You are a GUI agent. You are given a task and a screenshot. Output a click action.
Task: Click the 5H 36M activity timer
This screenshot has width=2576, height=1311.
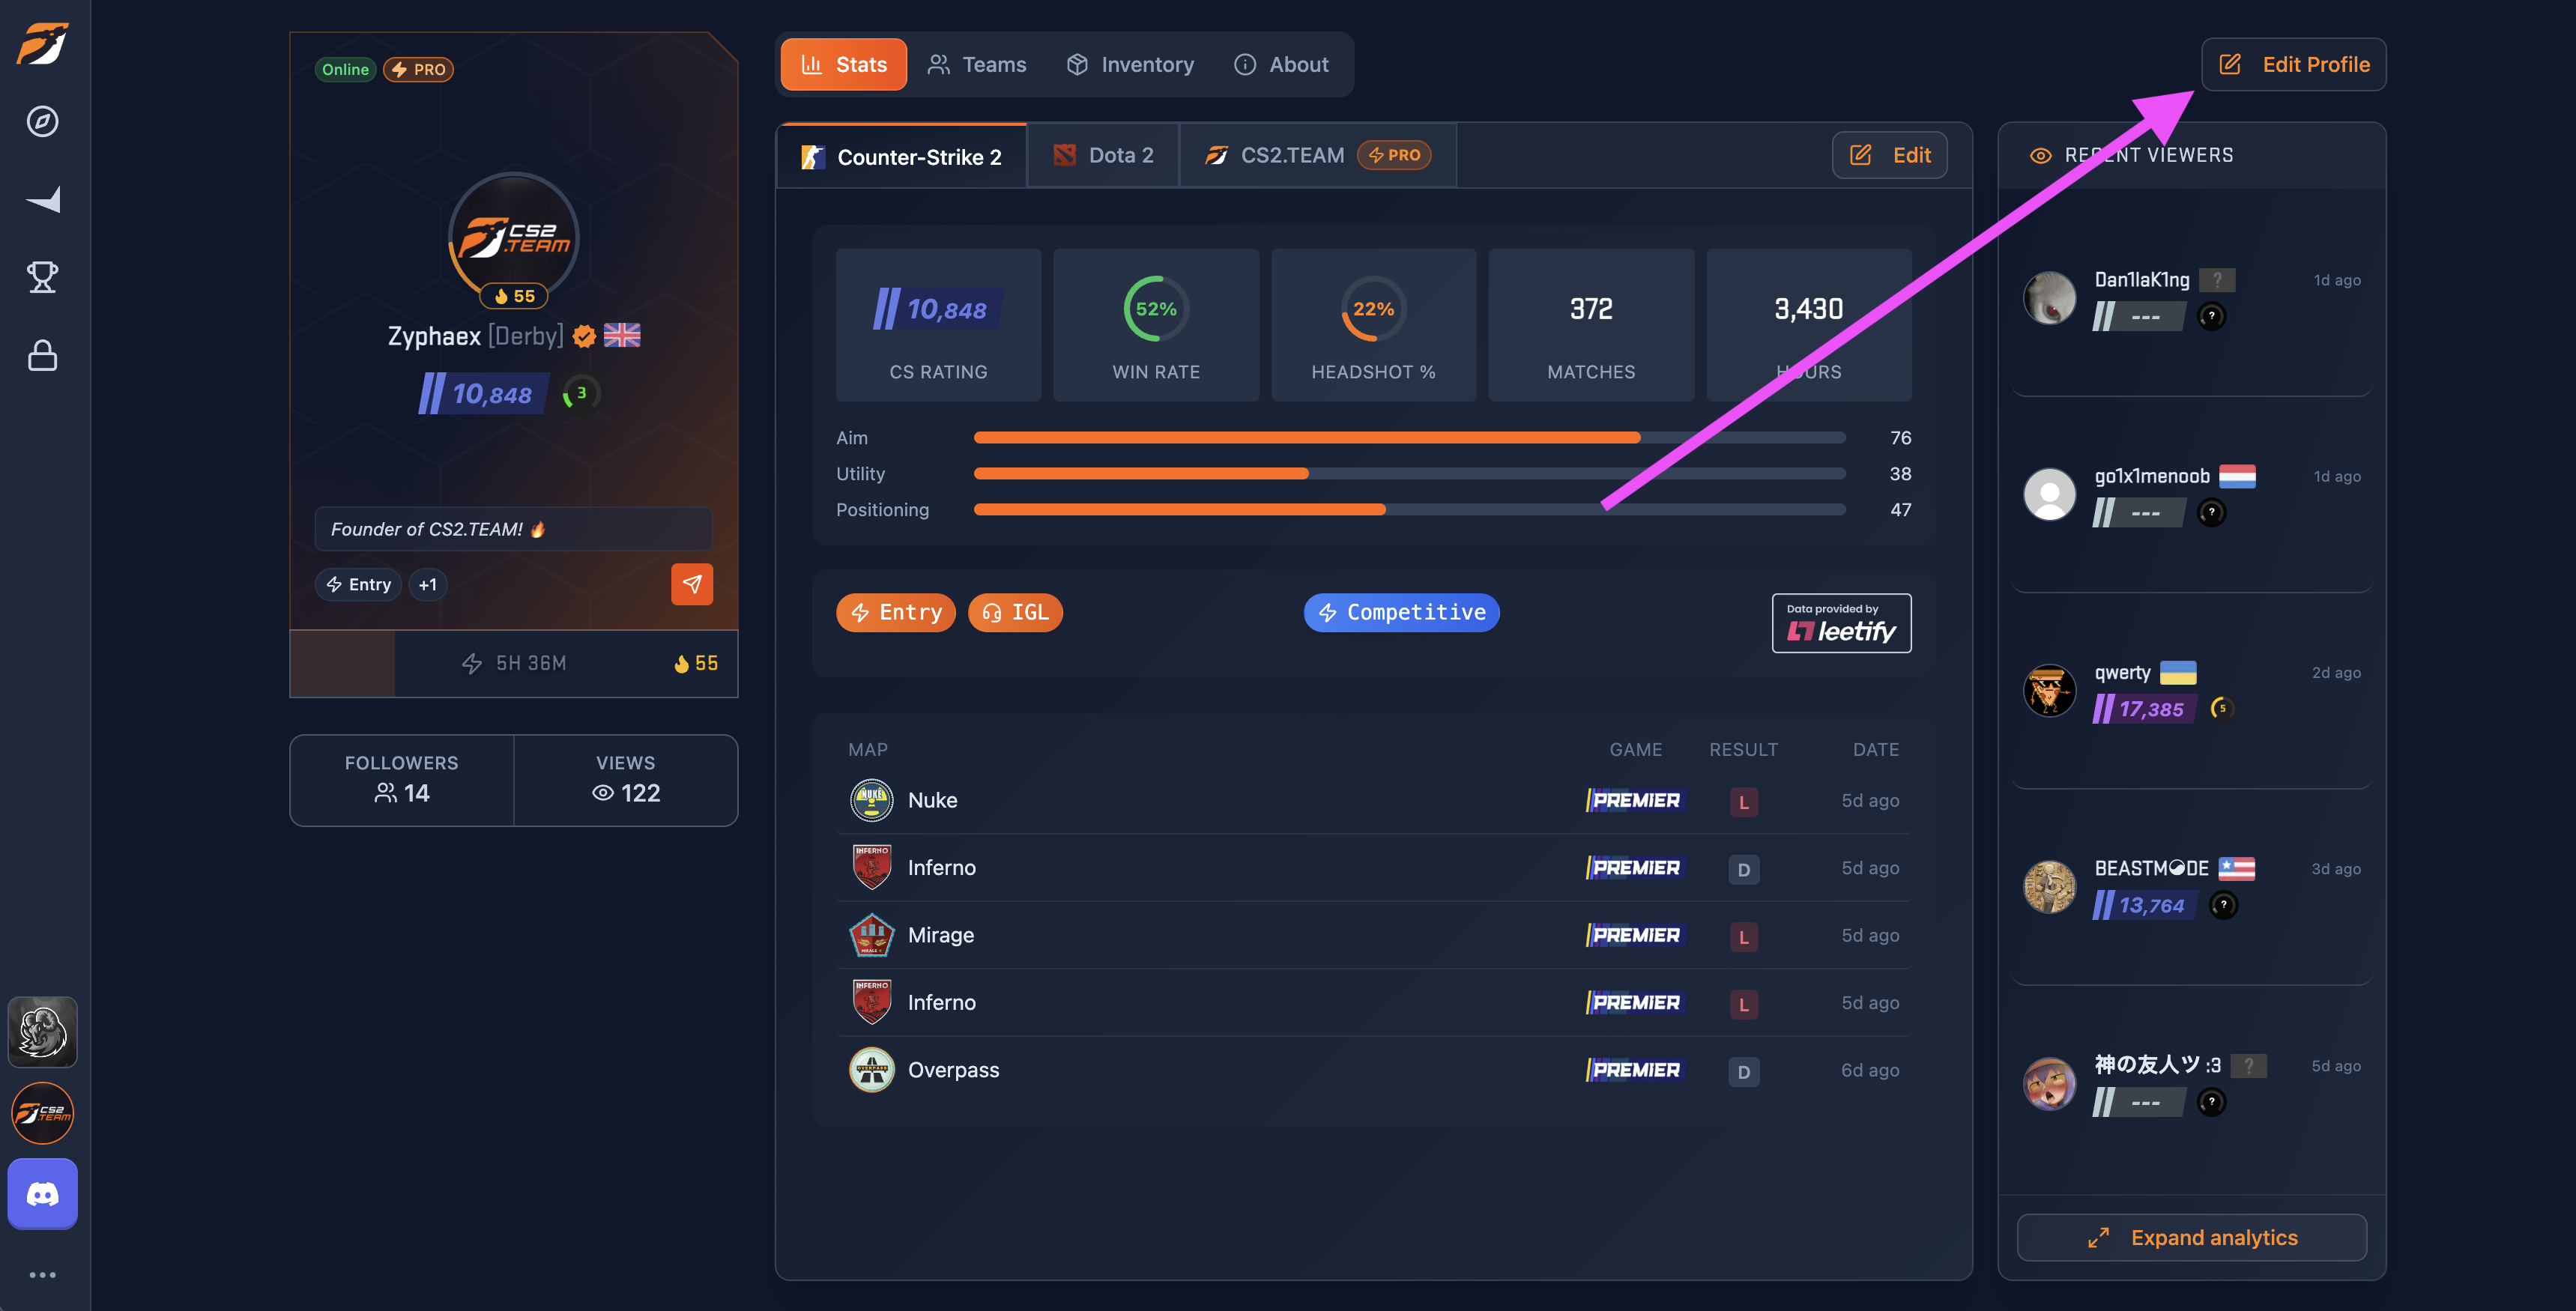coord(514,663)
